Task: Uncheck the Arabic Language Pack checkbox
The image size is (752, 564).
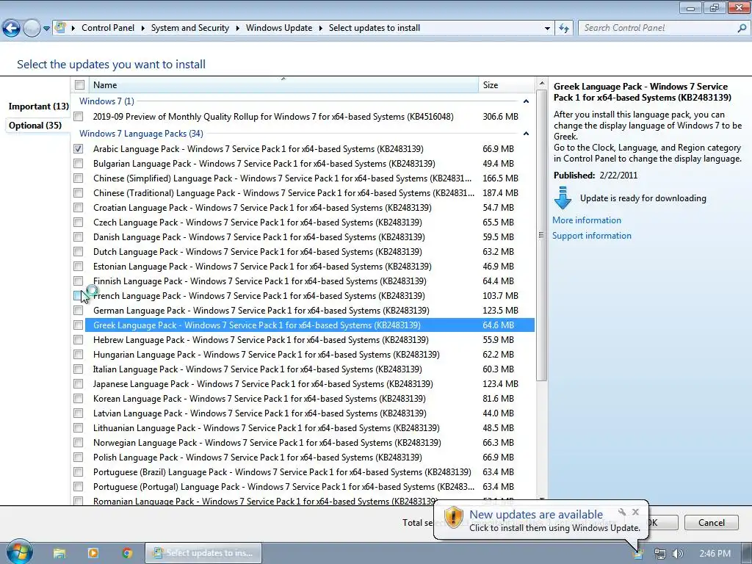Action: coord(78,148)
